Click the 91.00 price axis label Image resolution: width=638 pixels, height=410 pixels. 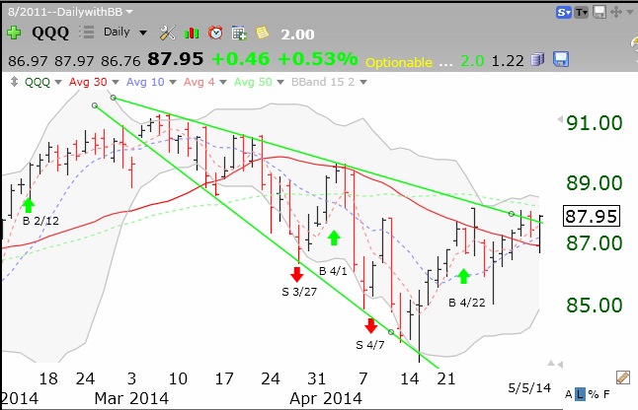click(595, 123)
